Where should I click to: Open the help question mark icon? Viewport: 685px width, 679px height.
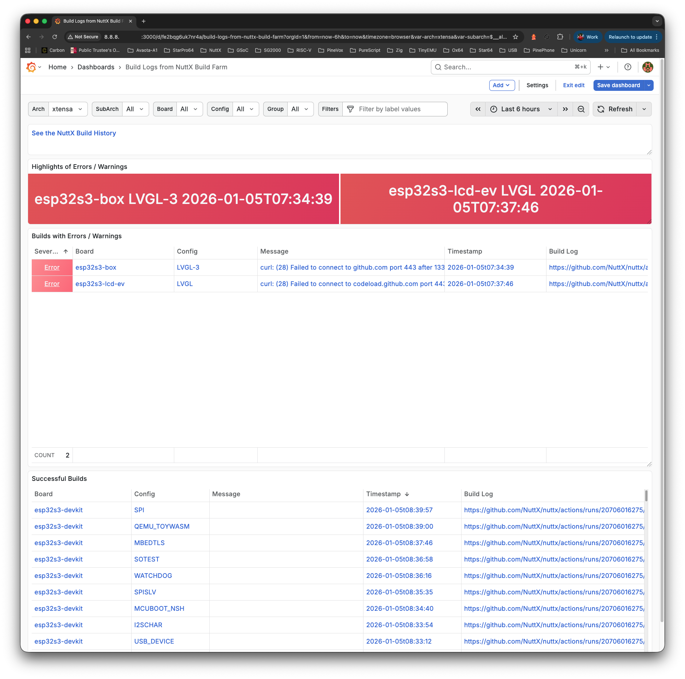(628, 67)
